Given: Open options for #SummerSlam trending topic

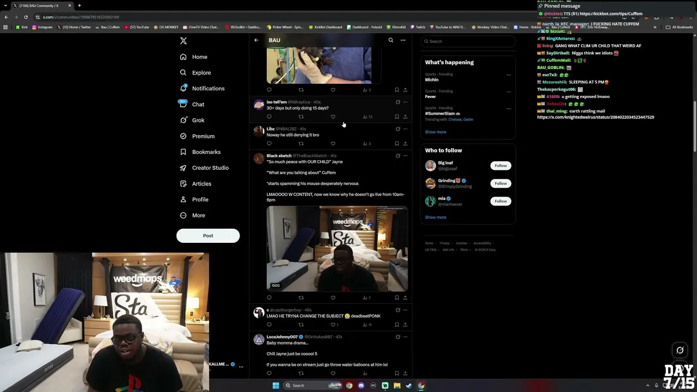Looking at the screenshot, I should tap(509, 109).
